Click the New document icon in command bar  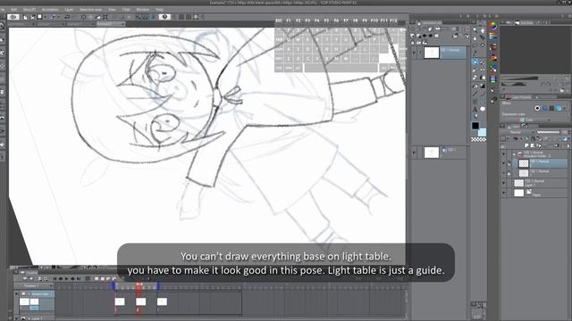25,17
